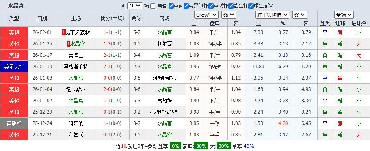Click the 11.83 home odds value
The image size is (370, 151).
[x=258, y=67]
